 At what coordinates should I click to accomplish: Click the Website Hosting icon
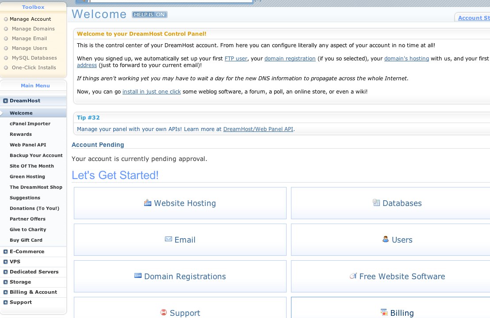148,203
